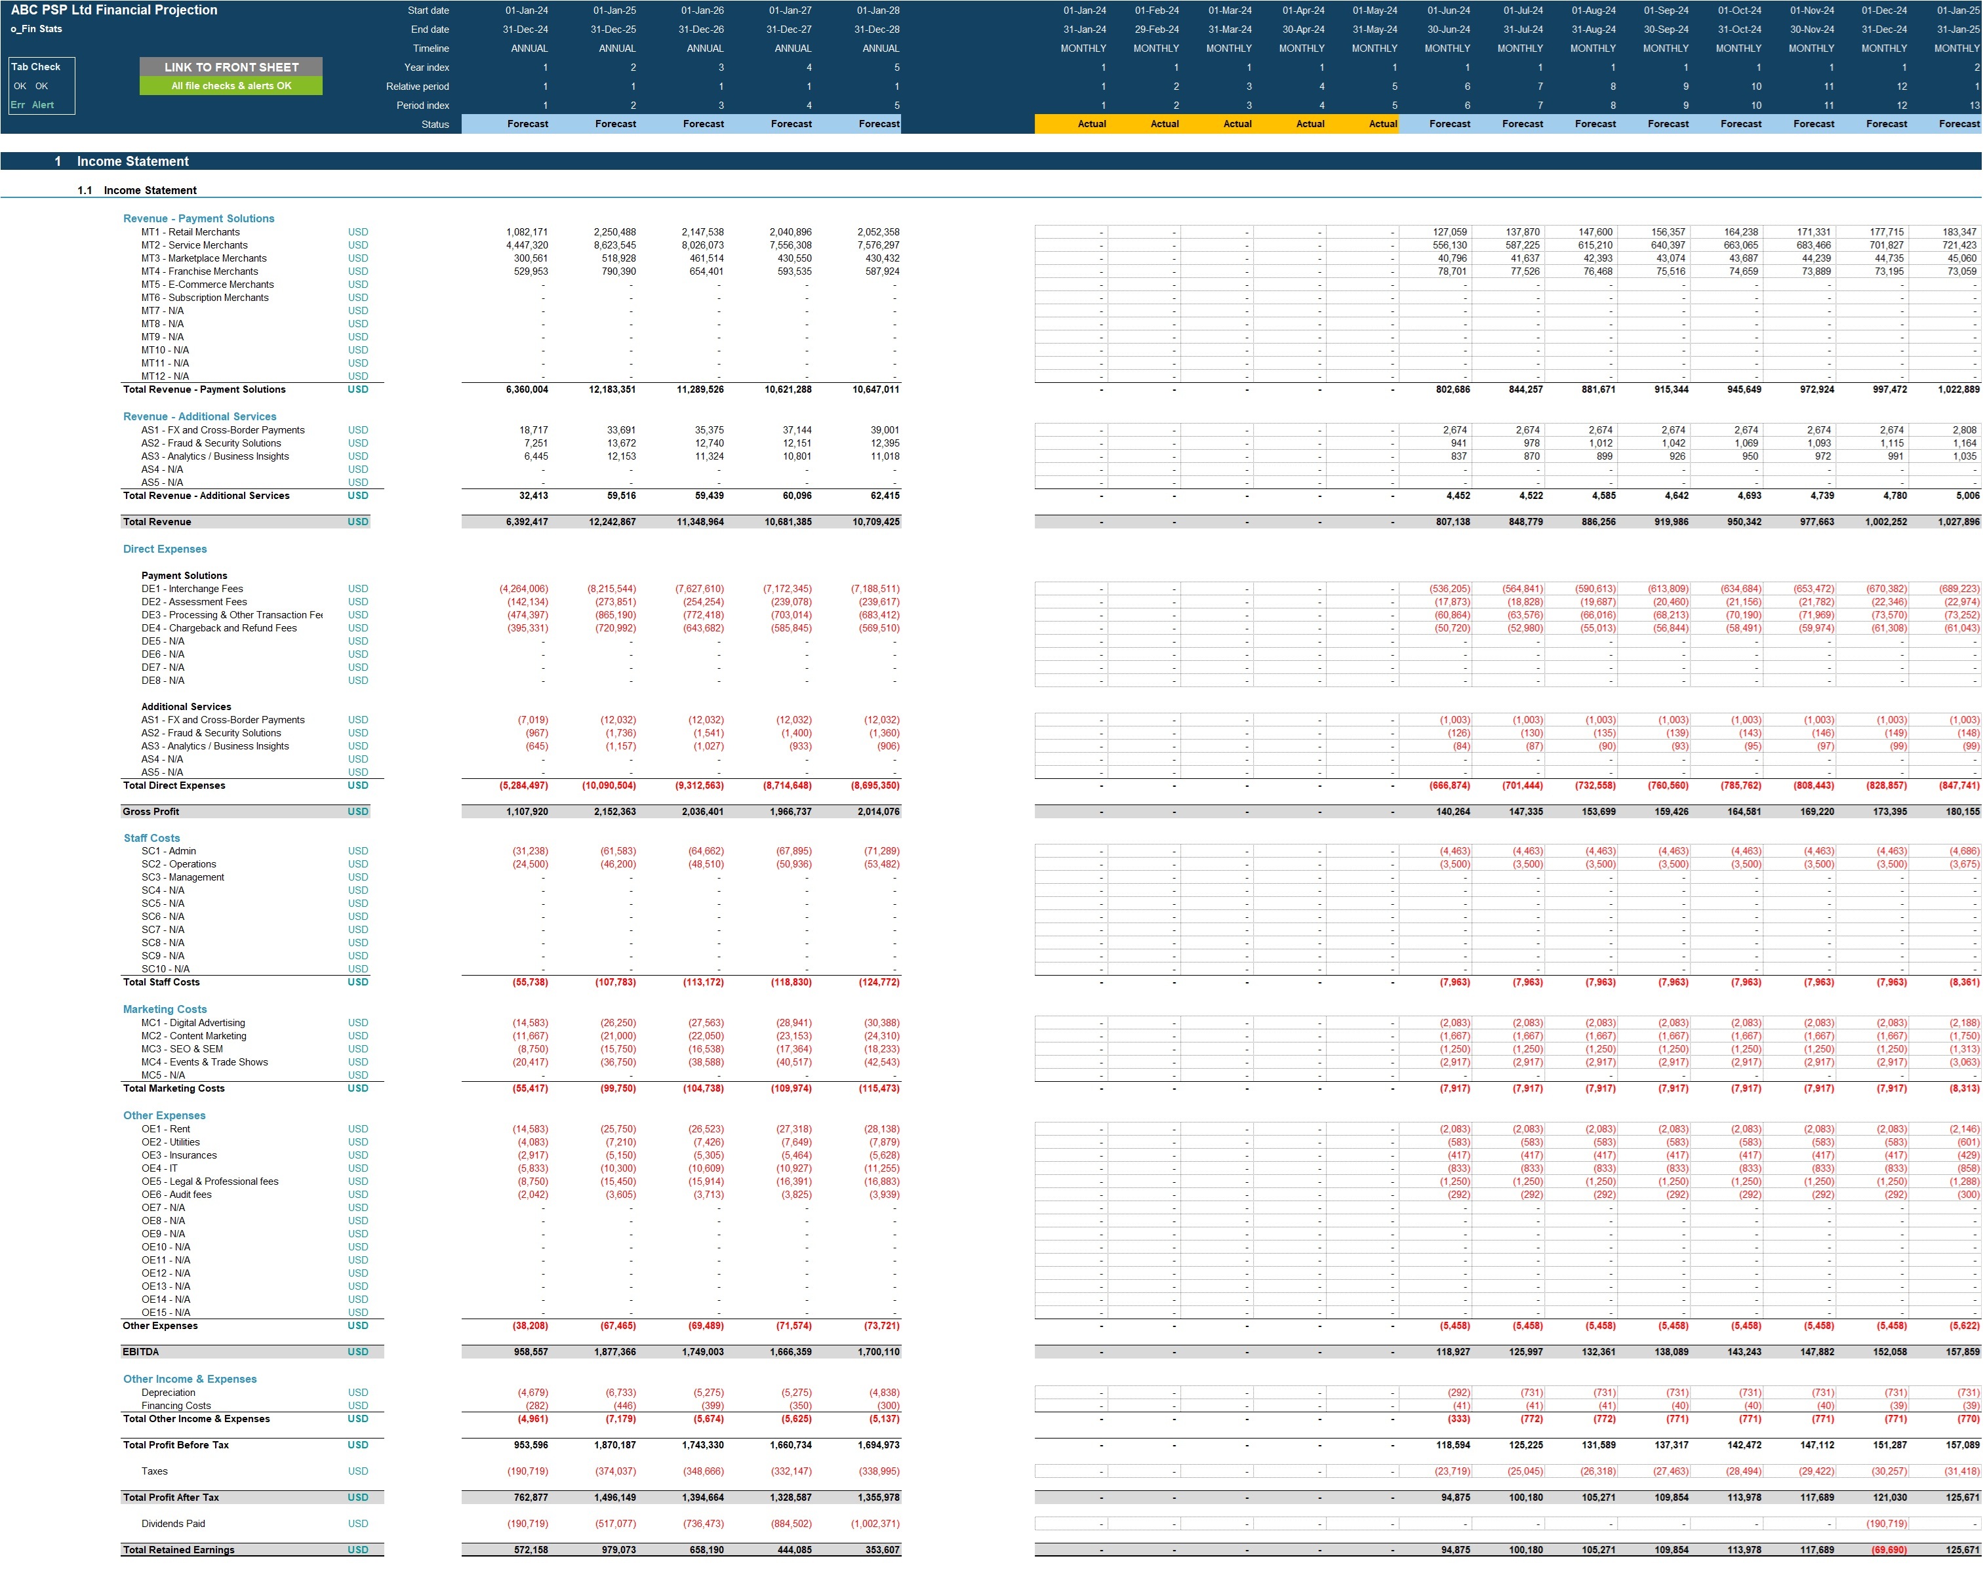Click the Forecast status cell under 01-Jun-24
This screenshot has height=1588, width=1985.
click(x=1449, y=125)
